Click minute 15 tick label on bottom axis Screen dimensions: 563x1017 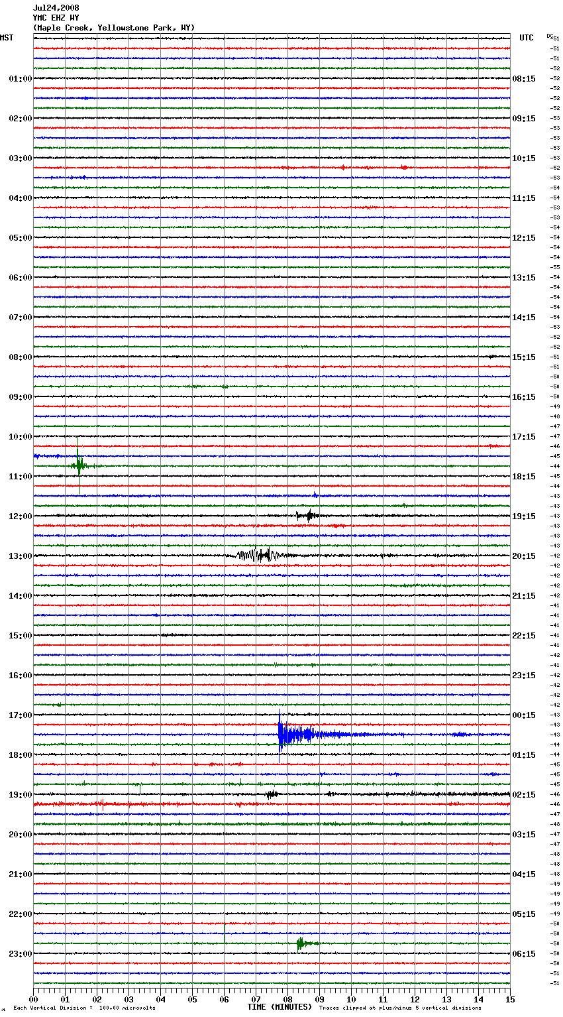pyautogui.click(x=510, y=999)
